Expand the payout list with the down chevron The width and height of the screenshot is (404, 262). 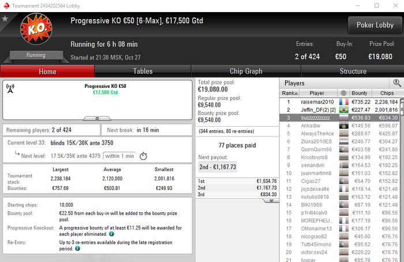click(x=271, y=201)
